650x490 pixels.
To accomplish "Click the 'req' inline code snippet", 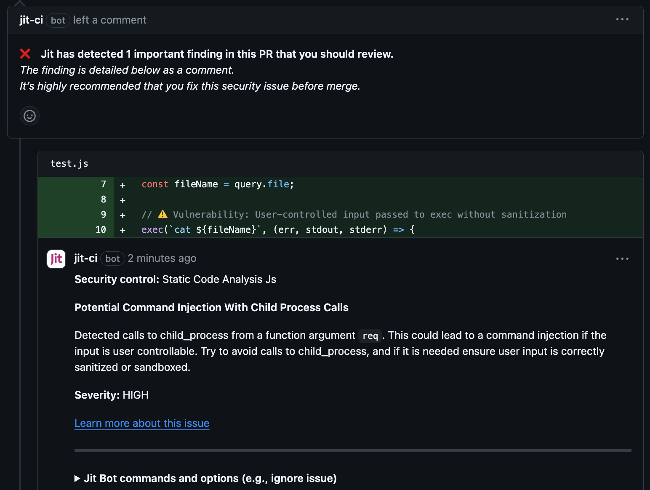I will tap(370, 336).
